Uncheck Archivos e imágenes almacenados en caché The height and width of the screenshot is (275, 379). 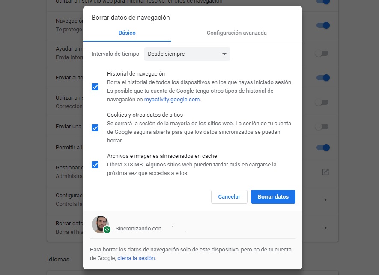point(95,165)
